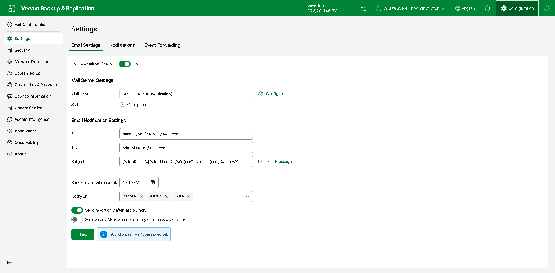Screen dimensions: 555x273
Task: Open the help question mark icon
Action: (547, 8)
